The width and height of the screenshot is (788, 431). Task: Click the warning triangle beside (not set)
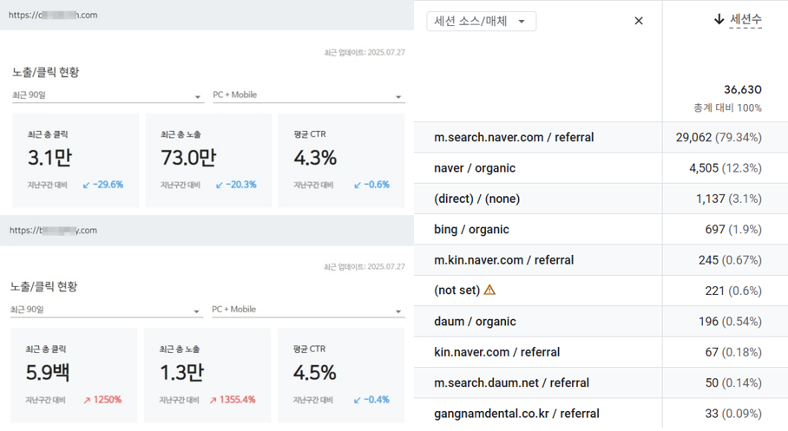(489, 291)
